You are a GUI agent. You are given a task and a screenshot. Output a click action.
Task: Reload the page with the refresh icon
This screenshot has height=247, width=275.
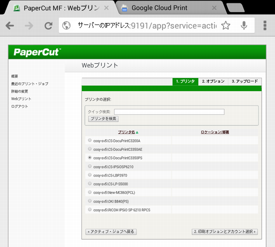coord(49,26)
